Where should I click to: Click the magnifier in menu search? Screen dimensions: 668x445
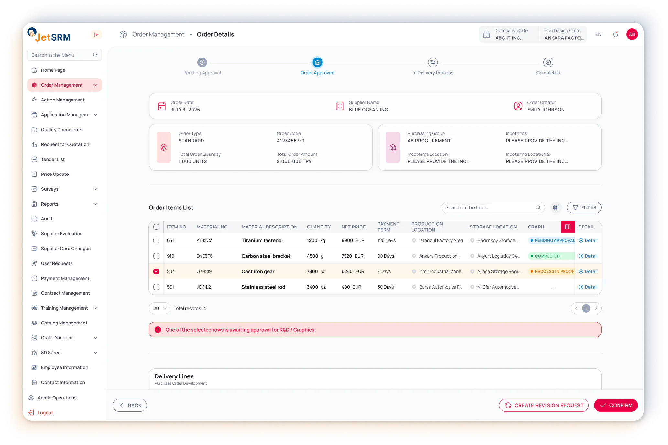coord(95,55)
